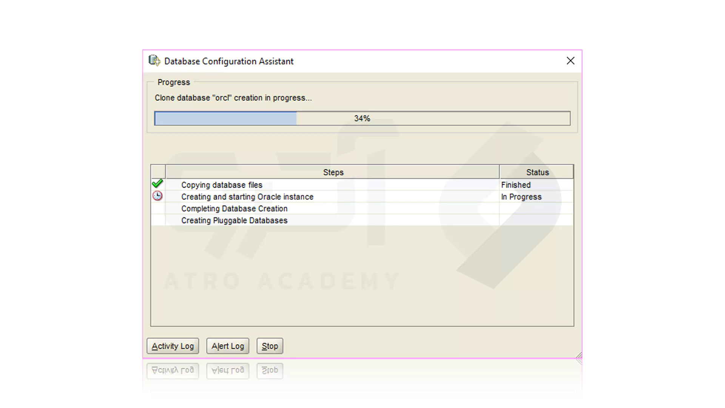Select the Copying database files row
The height and width of the screenshot is (408, 725).
point(222,185)
